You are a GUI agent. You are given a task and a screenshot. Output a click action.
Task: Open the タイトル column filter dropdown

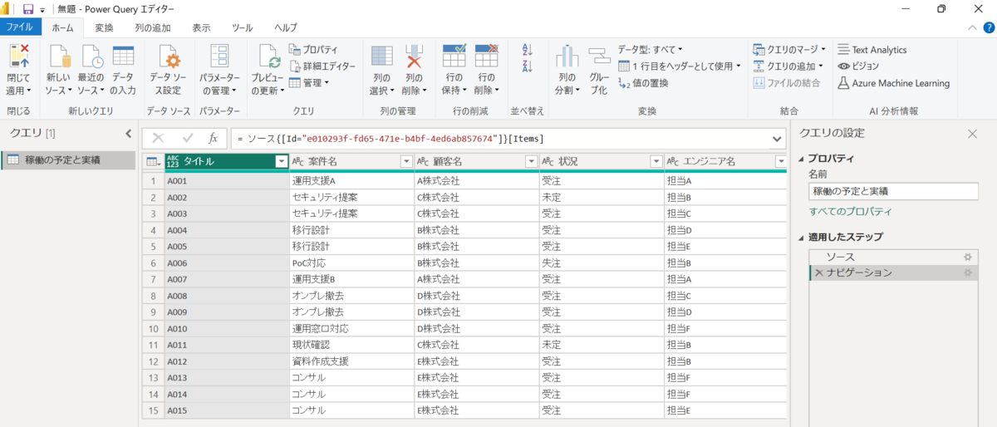click(281, 162)
